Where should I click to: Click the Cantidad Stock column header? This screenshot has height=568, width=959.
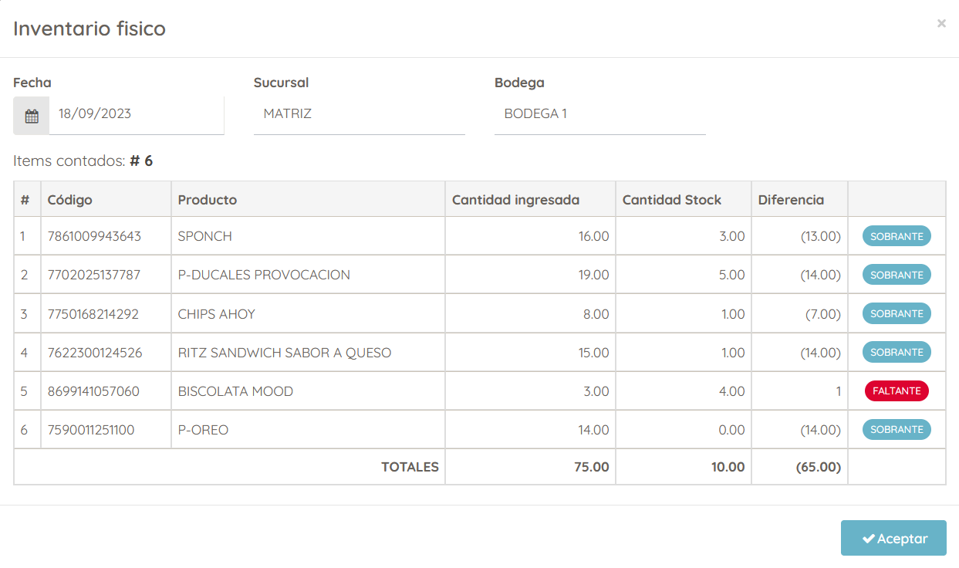672,200
